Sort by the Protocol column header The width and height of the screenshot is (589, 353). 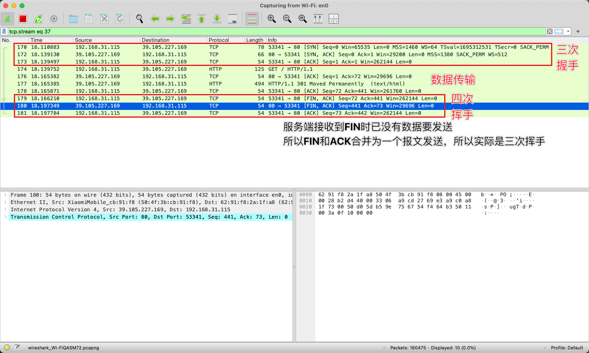pos(226,40)
